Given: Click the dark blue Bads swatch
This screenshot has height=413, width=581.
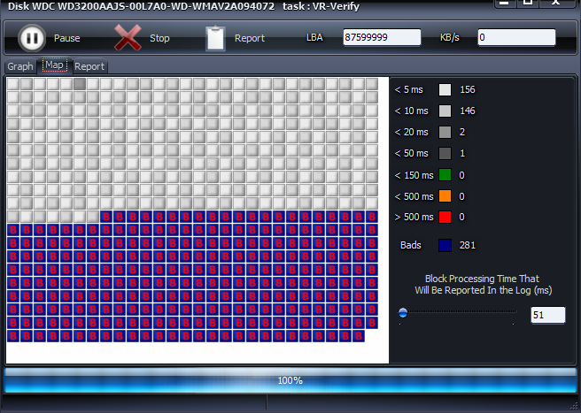Looking at the screenshot, I should click(x=445, y=245).
